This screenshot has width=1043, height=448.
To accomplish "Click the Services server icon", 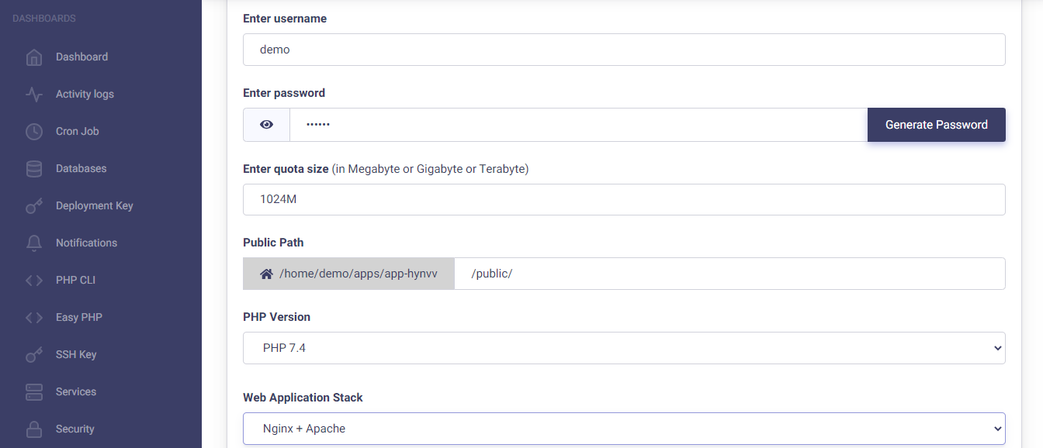I will pyautogui.click(x=34, y=392).
